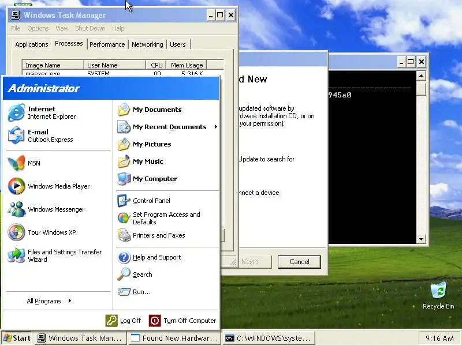Click Task Manager title bar icon
This screenshot has width=462, height=346.
tap(16, 15)
